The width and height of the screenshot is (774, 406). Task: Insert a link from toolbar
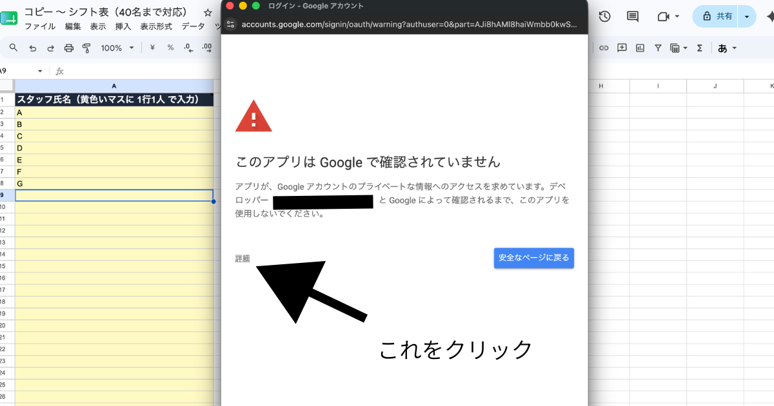604,48
